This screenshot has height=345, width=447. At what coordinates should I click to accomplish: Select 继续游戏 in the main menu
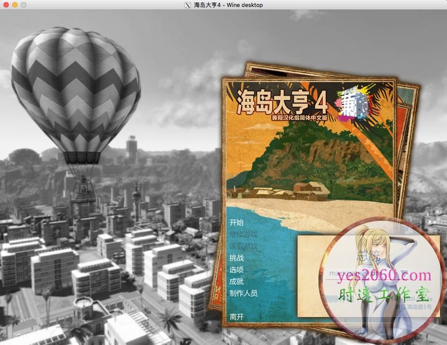[x=243, y=235]
